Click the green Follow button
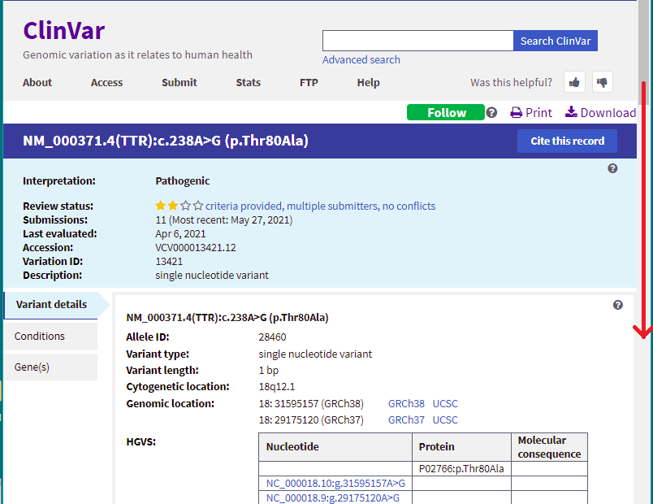Screen dimensions: 653x504 pyautogui.click(x=446, y=112)
